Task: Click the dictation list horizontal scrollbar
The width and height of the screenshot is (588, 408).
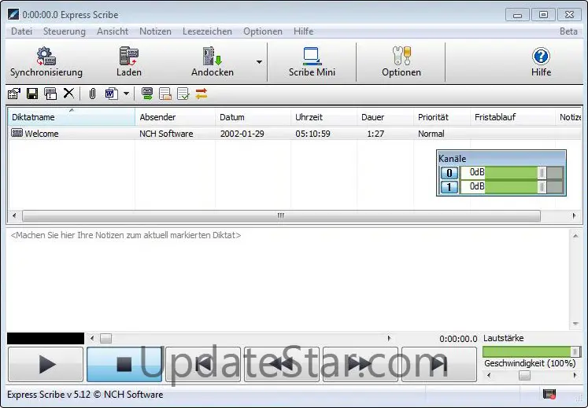Action: (x=281, y=215)
